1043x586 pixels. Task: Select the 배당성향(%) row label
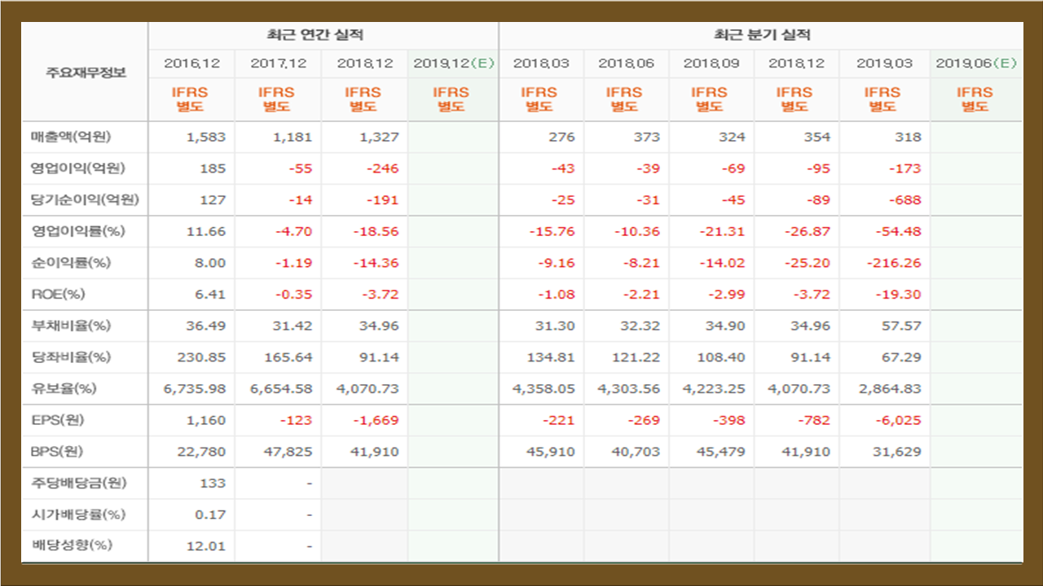point(71,546)
